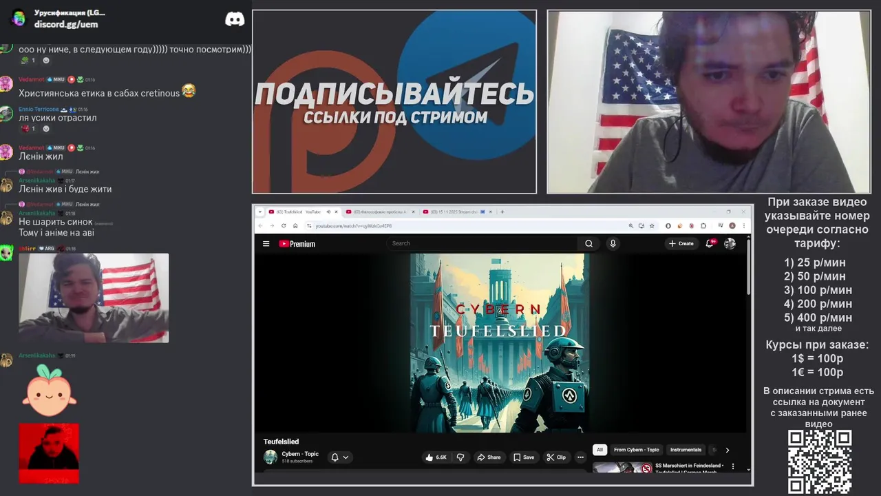Click the Teufelslied video player artwork
The image size is (881, 496).
499,343
